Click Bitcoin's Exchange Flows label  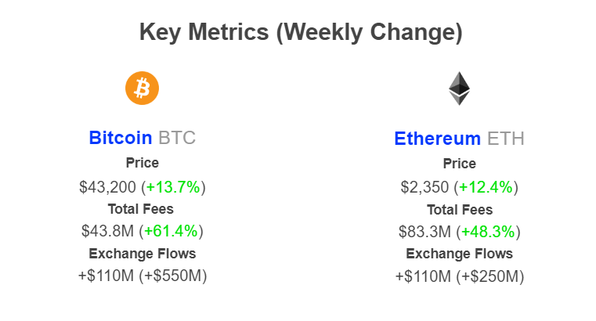pos(143,254)
